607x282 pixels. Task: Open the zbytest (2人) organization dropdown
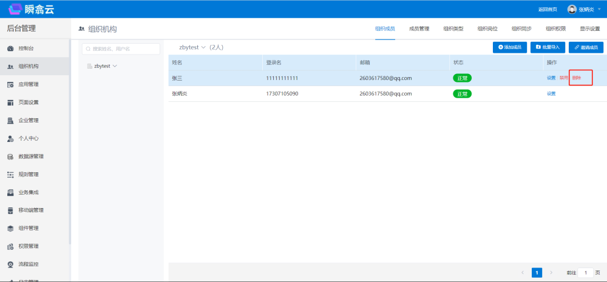point(203,47)
